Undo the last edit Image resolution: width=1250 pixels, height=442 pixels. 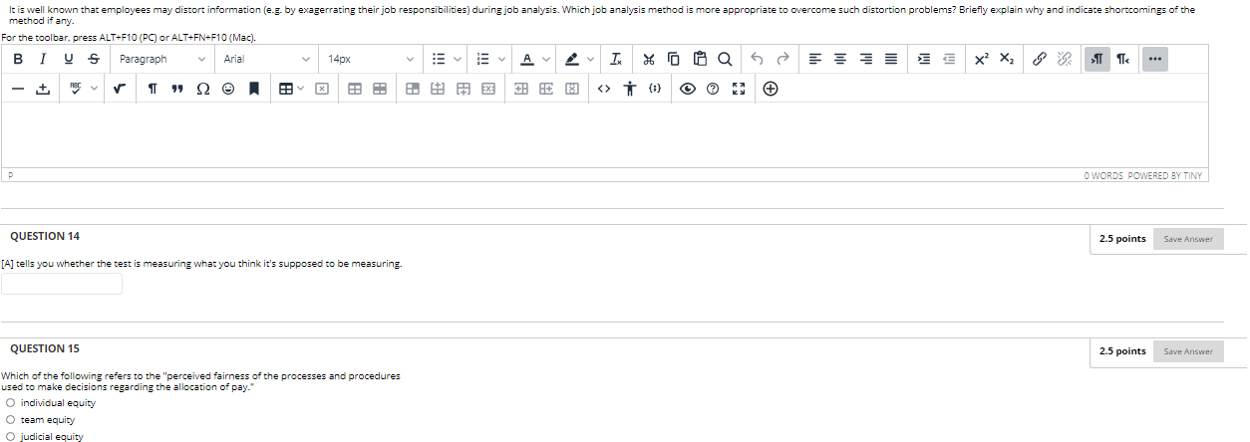[x=758, y=59]
